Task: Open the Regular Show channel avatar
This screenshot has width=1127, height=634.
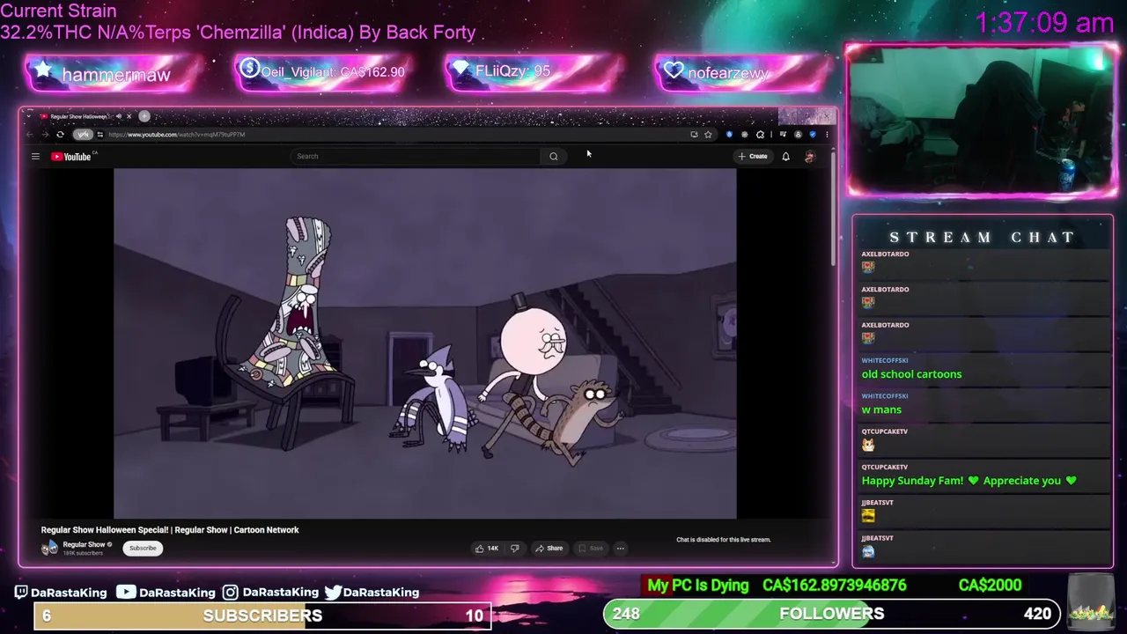Action: click(x=49, y=548)
